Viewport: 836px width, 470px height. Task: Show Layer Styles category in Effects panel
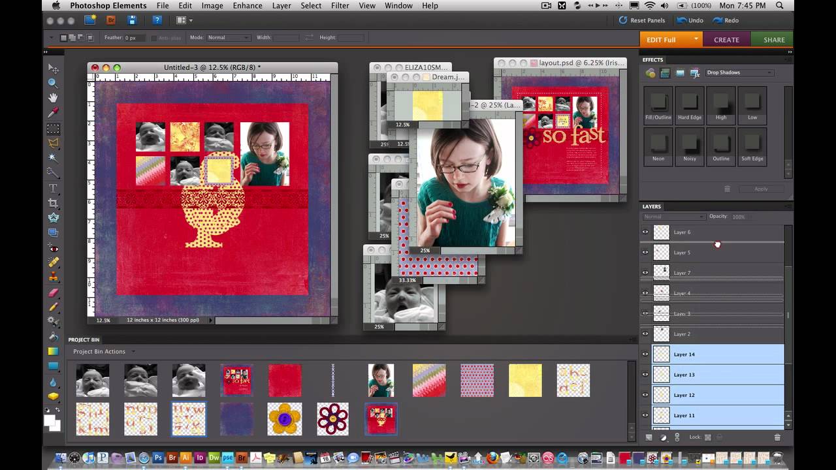pos(665,73)
